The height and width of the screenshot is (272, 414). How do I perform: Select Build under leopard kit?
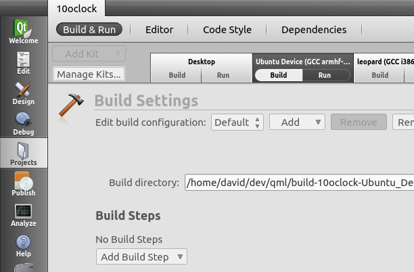point(380,75)
